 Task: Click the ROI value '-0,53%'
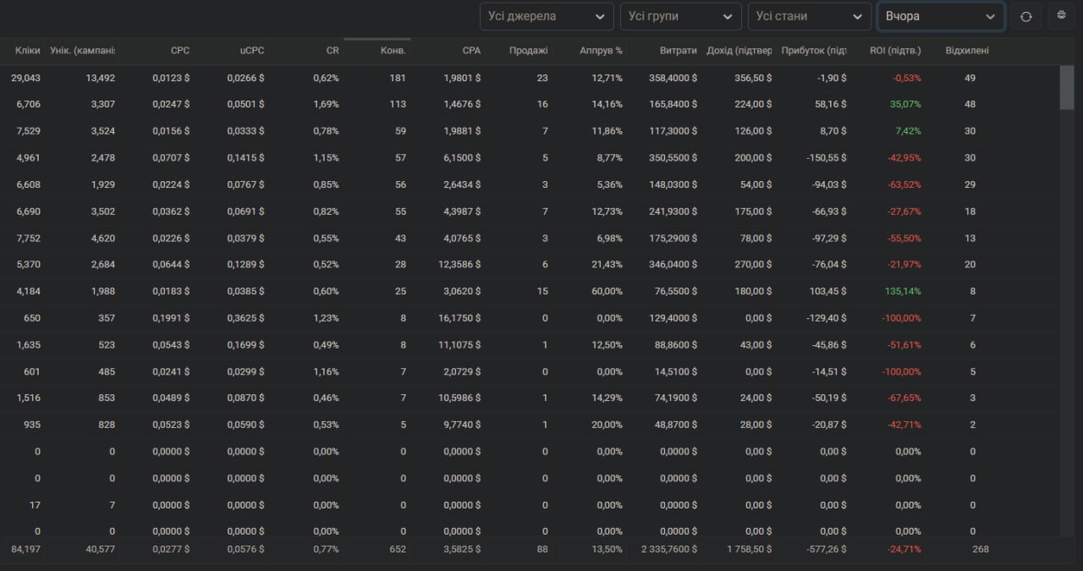[x=906, y=78]
